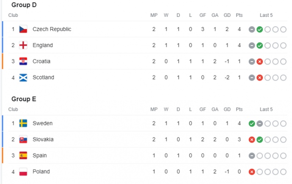292x184 pixels.
Task: Select the Scotland team name
Action: [43, 78]
